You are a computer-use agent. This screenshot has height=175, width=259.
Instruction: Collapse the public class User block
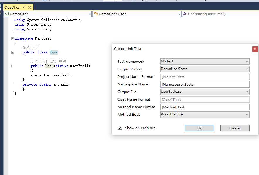point(13,52)
